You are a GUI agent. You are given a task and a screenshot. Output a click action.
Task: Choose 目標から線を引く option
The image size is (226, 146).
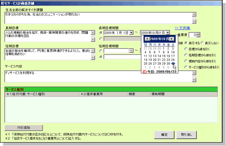pyautogui.click(x=186, y=49)
